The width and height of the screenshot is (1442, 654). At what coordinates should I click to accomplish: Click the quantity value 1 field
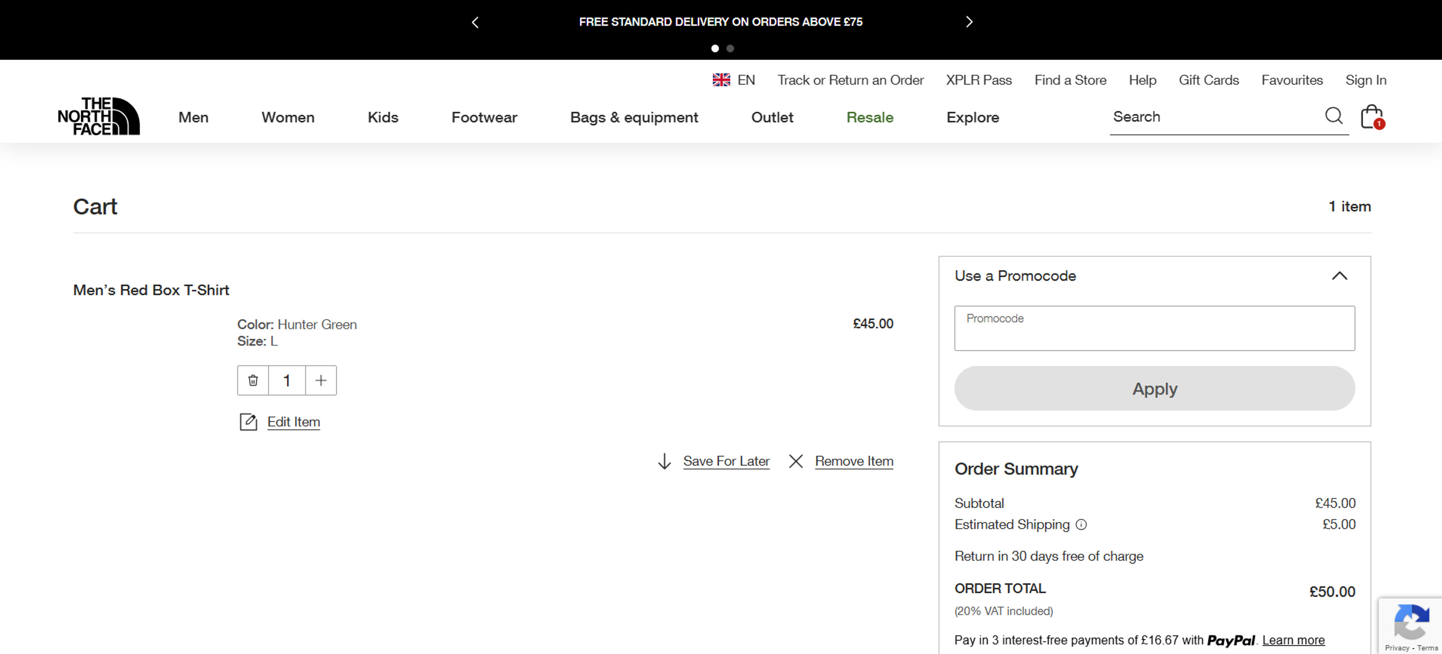tap(287, 380)
